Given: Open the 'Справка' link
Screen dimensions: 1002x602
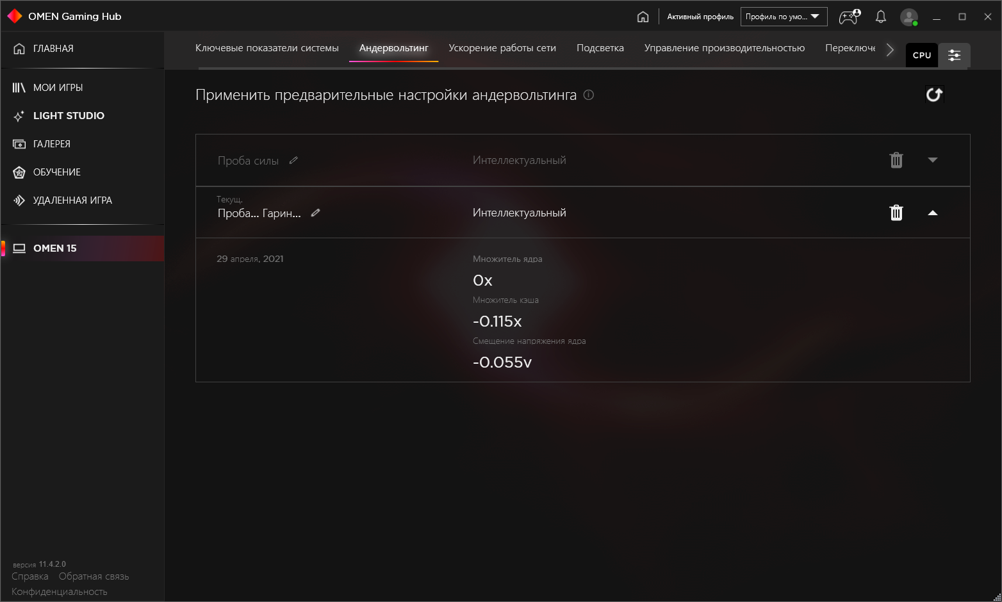Looking at the screenshot, I should (x=30, y=576).
